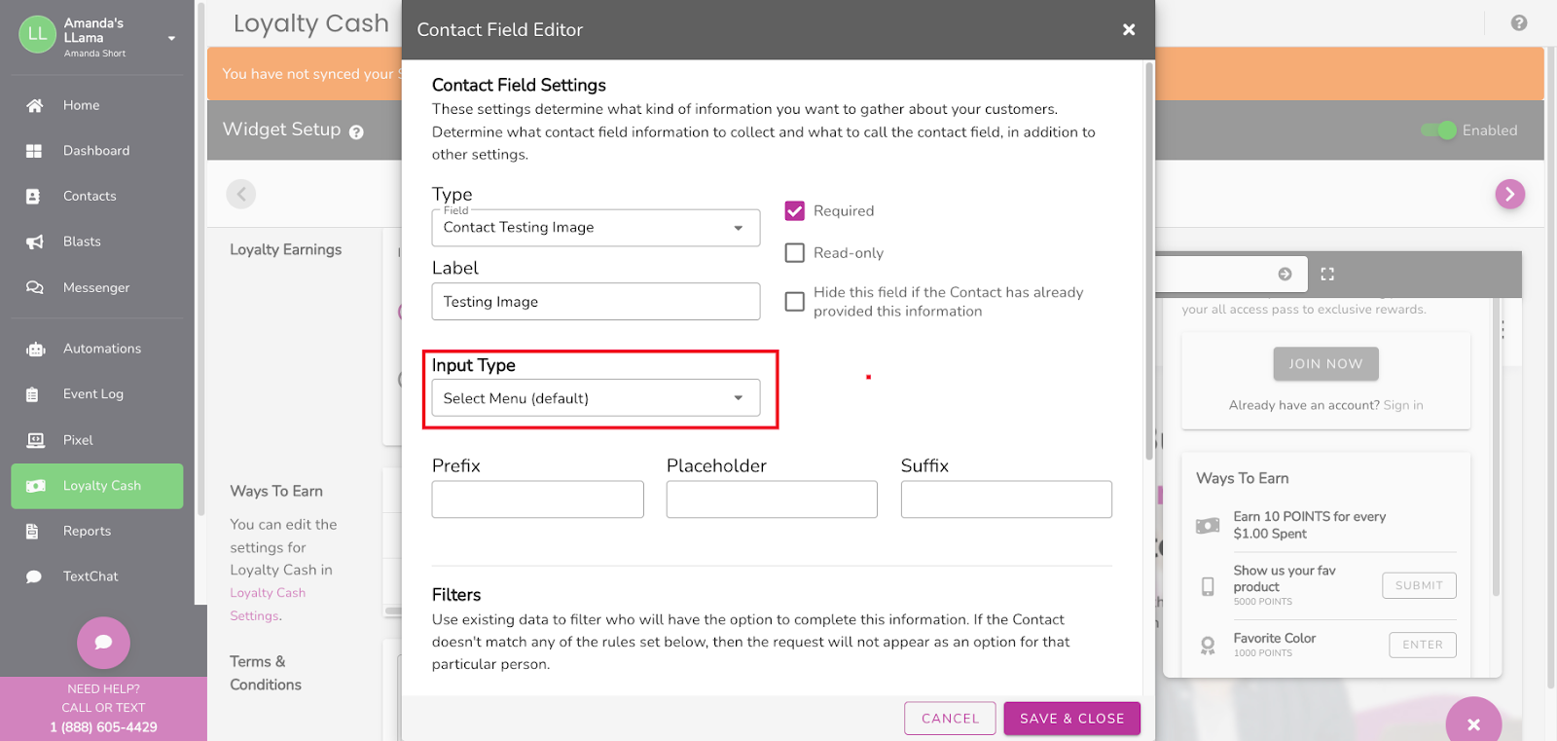The height and width of the screenshot is (741, 1557).
Task: Click the Save & Close button
Action: (1071, 719)
